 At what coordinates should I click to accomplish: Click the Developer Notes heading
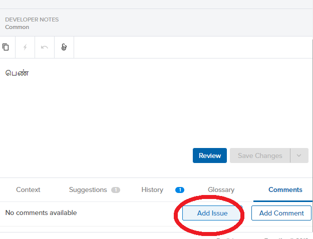pyautogui.click(x=32, y=19)
